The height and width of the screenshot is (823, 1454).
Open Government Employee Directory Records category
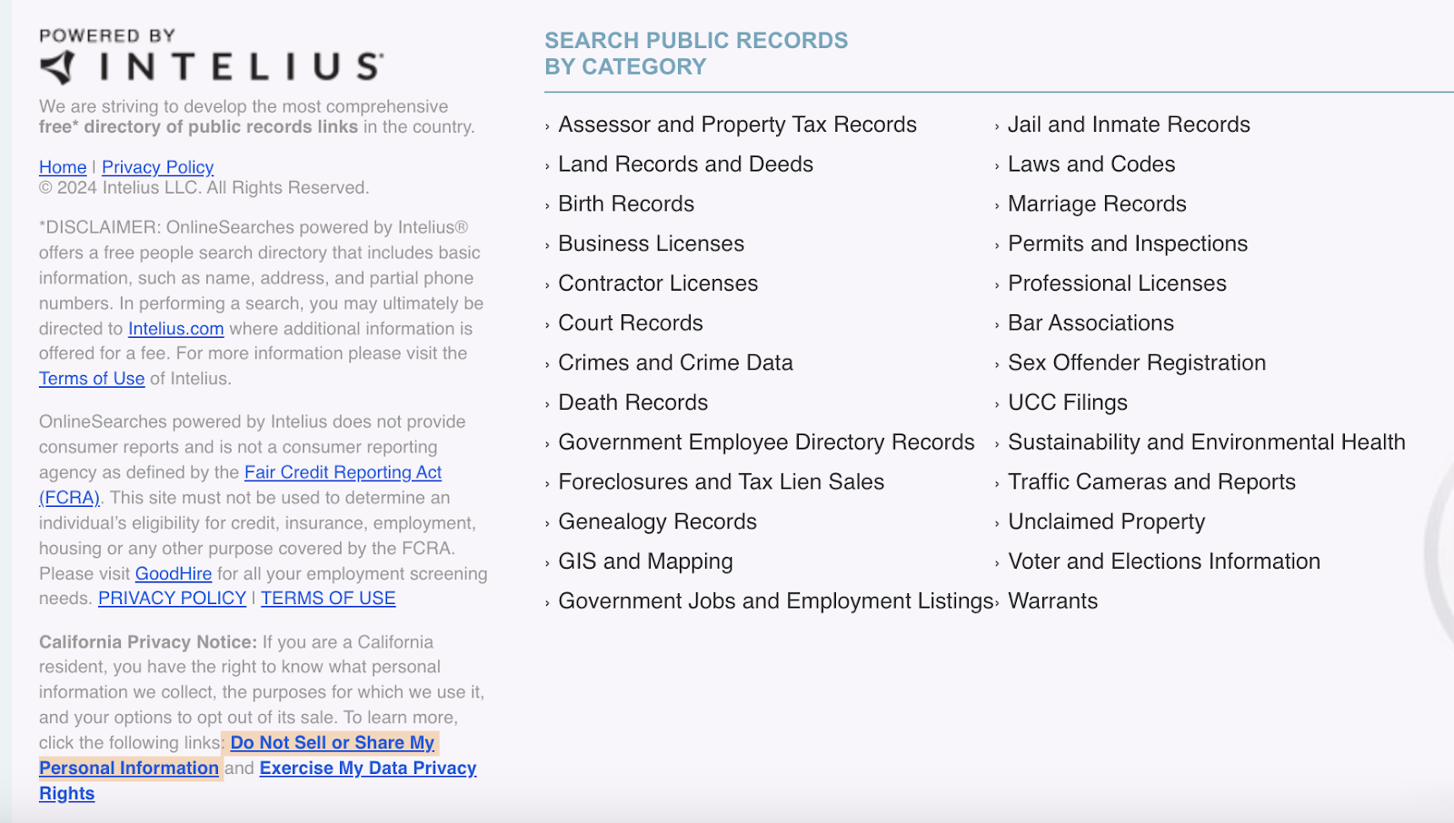point(766,442)
